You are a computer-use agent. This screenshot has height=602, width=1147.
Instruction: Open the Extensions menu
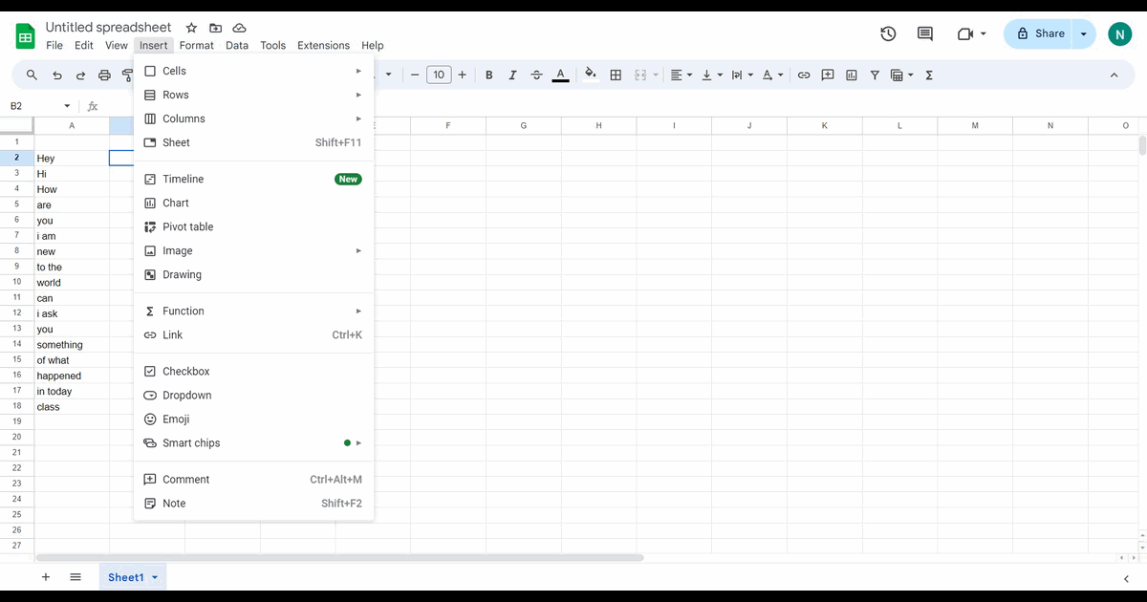(324, 45)
